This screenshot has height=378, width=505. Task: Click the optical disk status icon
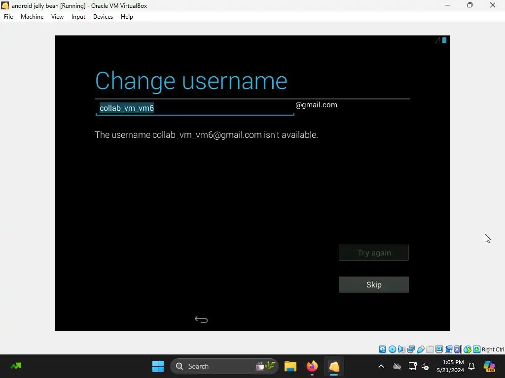pos(392,349)
